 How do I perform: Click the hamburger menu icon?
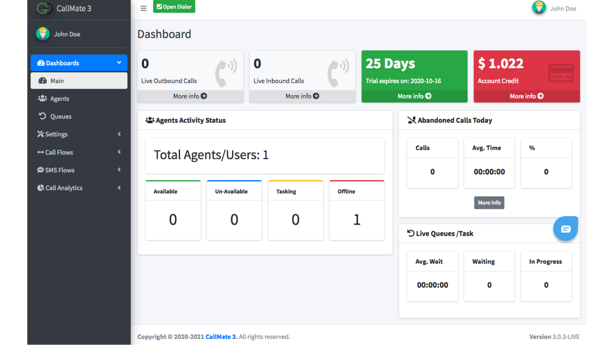143,8
